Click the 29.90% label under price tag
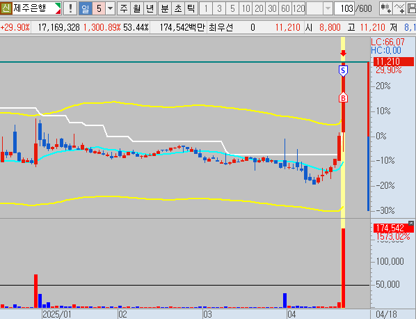 click(389, 70)
